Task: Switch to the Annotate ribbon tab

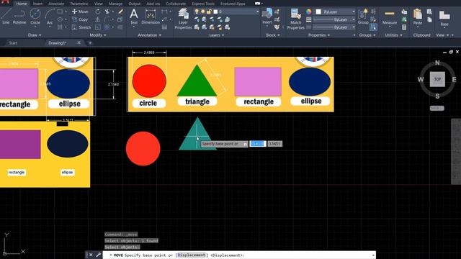Action: 56,4
